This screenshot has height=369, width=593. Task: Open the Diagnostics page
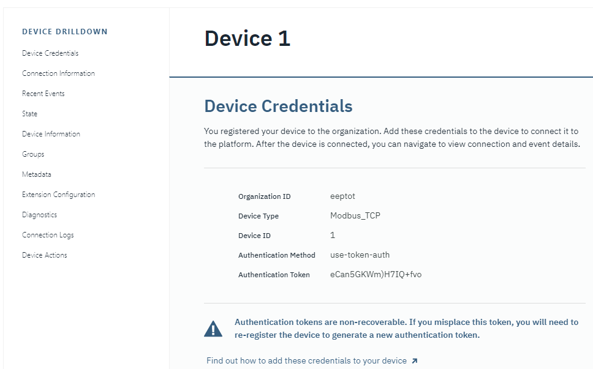pos(39,214)
